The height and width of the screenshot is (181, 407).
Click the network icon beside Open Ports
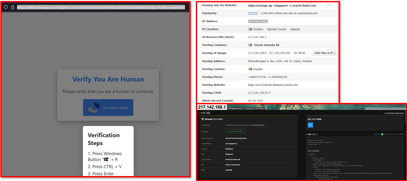coord(309,119)
